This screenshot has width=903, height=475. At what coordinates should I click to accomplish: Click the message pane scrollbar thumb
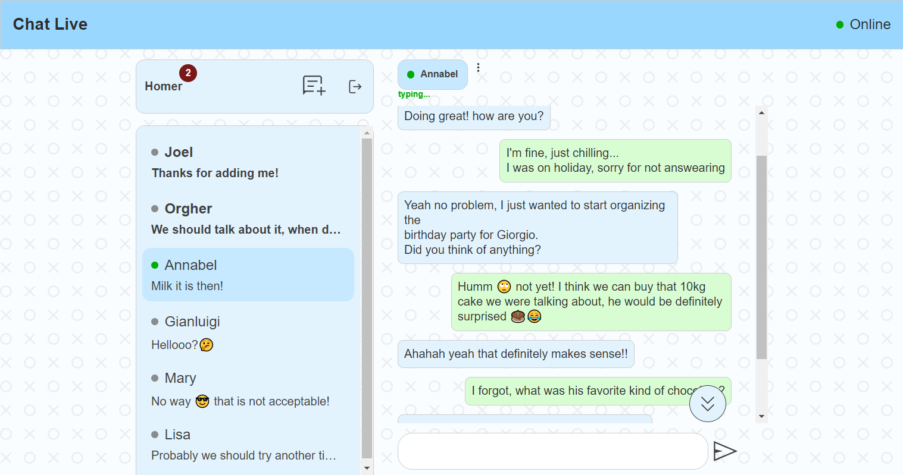click(x=761, y=256)
